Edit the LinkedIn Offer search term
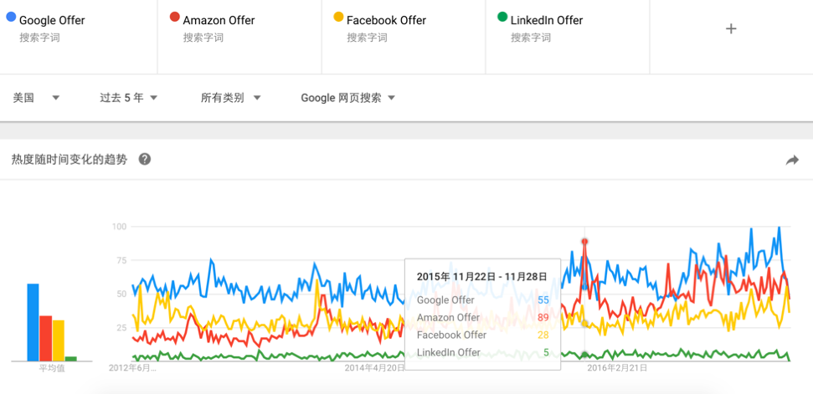 (547, 20)
